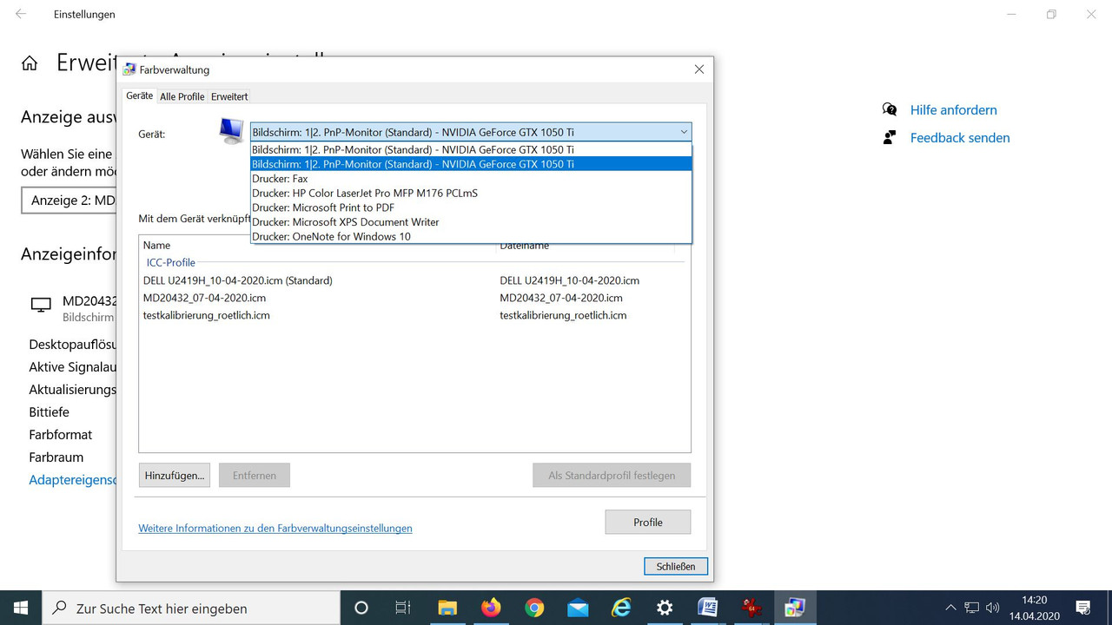Collapse the Gerät combo box arrow

coord(685,132)
